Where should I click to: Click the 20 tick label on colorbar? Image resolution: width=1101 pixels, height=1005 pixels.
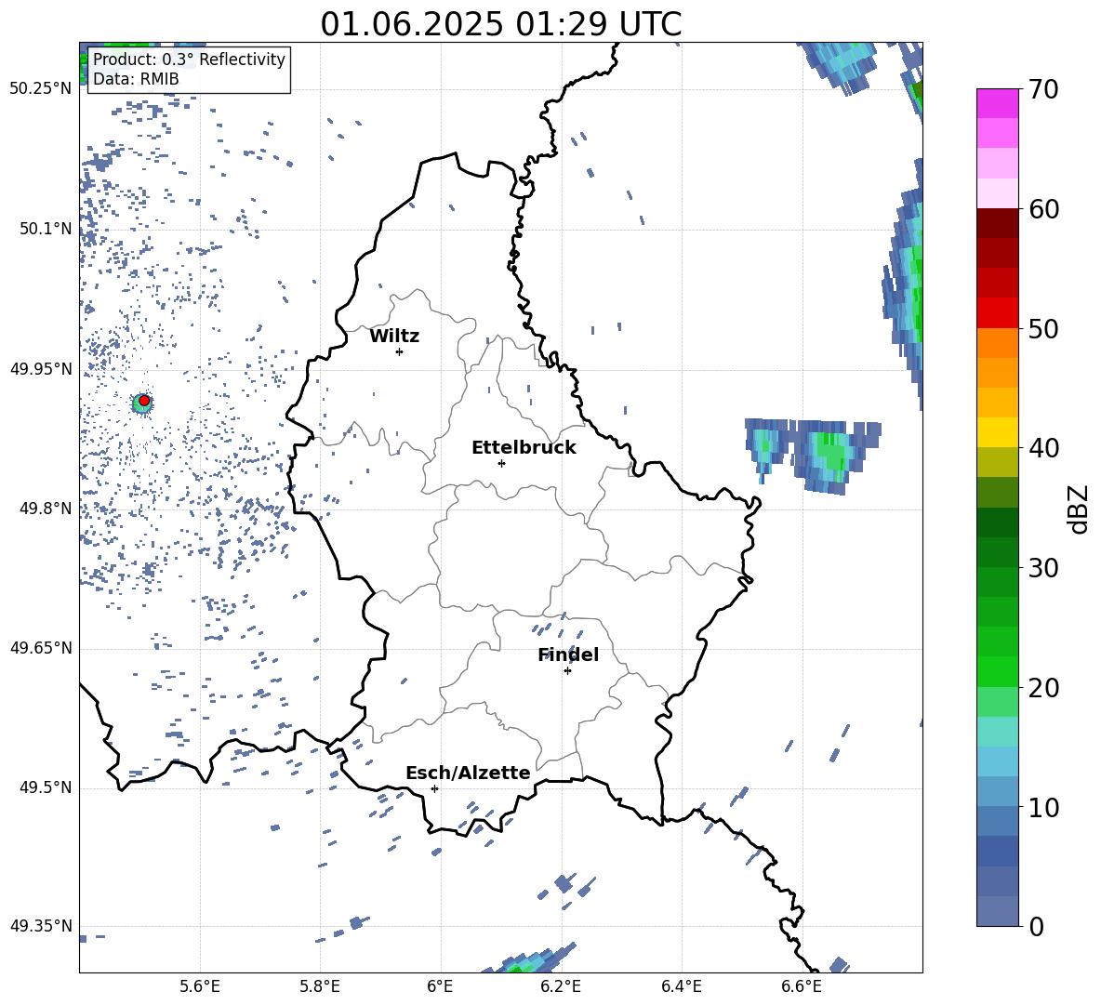pyautogui.click(x=1043, y=687)
